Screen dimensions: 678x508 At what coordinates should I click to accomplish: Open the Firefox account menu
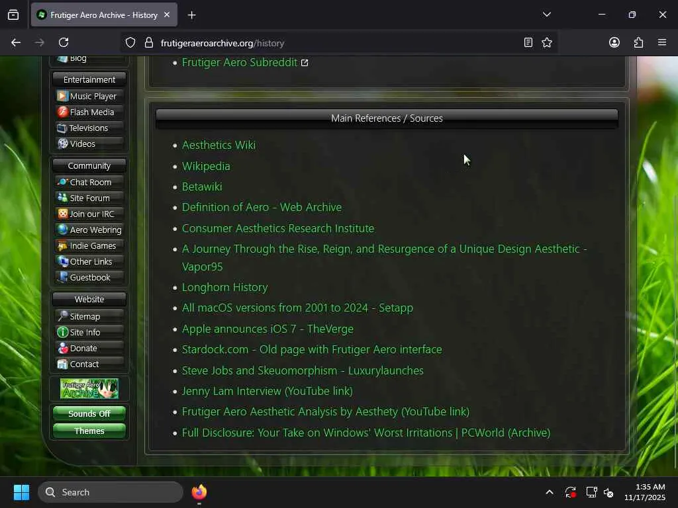pyautogui.click(x=614, y=42)
